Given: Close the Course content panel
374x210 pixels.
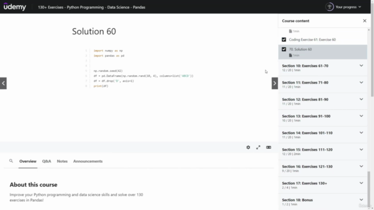Looking at the screenshot, I should pos(365,21).
